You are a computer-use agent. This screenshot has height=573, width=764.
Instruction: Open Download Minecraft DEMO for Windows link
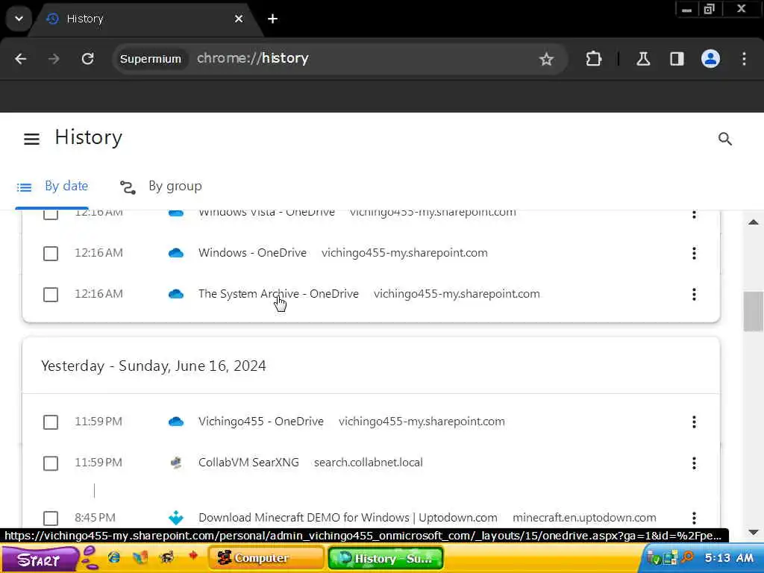pyautogui.click(x=348, y=518)
